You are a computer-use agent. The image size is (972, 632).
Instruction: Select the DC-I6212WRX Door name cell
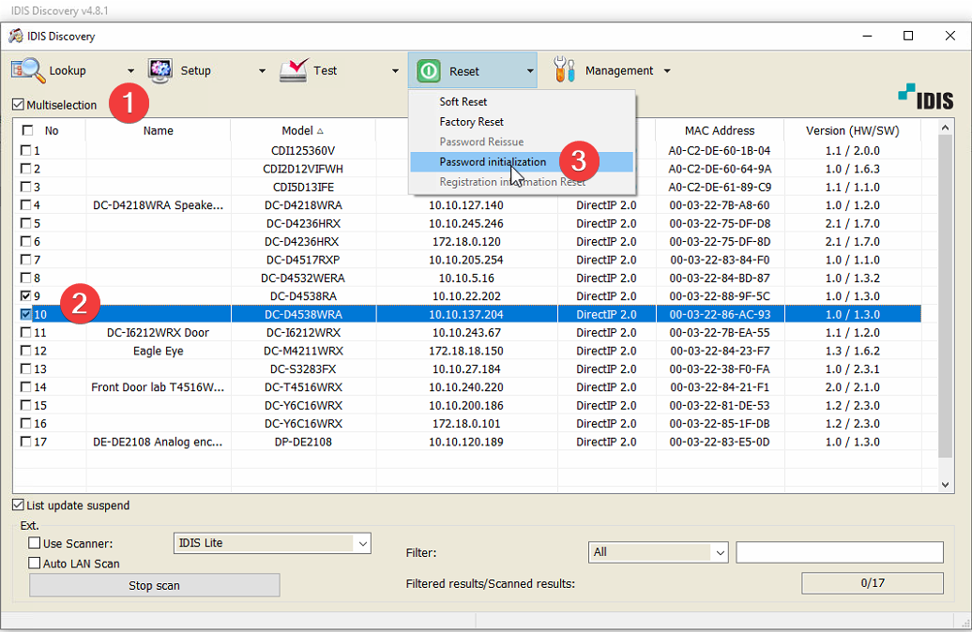click(x=158, y=333)
